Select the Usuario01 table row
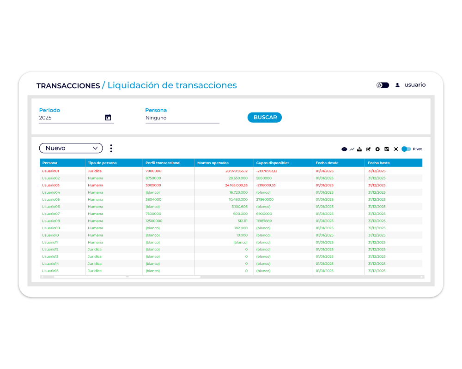This screenshot has width=462, height=369. tap(231, 171)
